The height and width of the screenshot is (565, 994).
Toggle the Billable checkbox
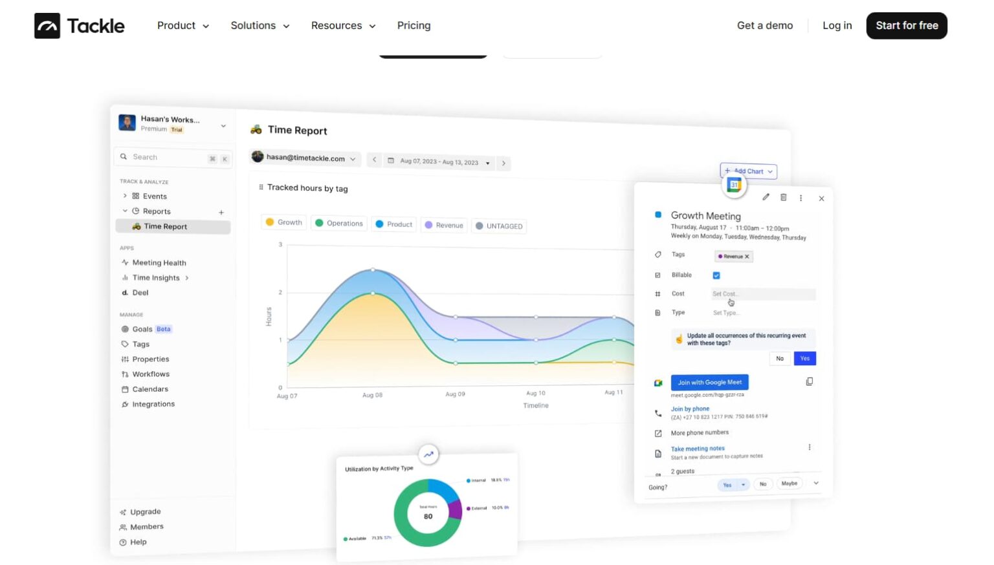point(716,275)
